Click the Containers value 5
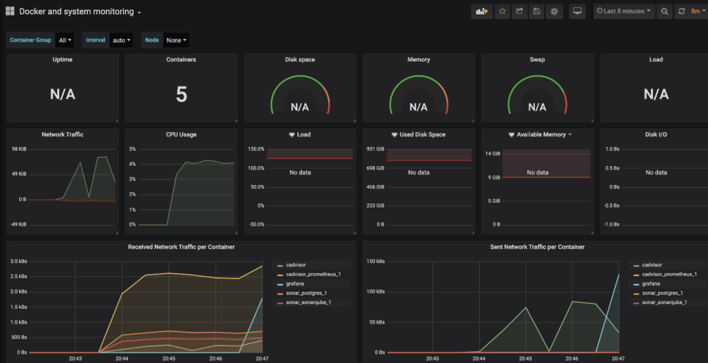 pos(181,94)
